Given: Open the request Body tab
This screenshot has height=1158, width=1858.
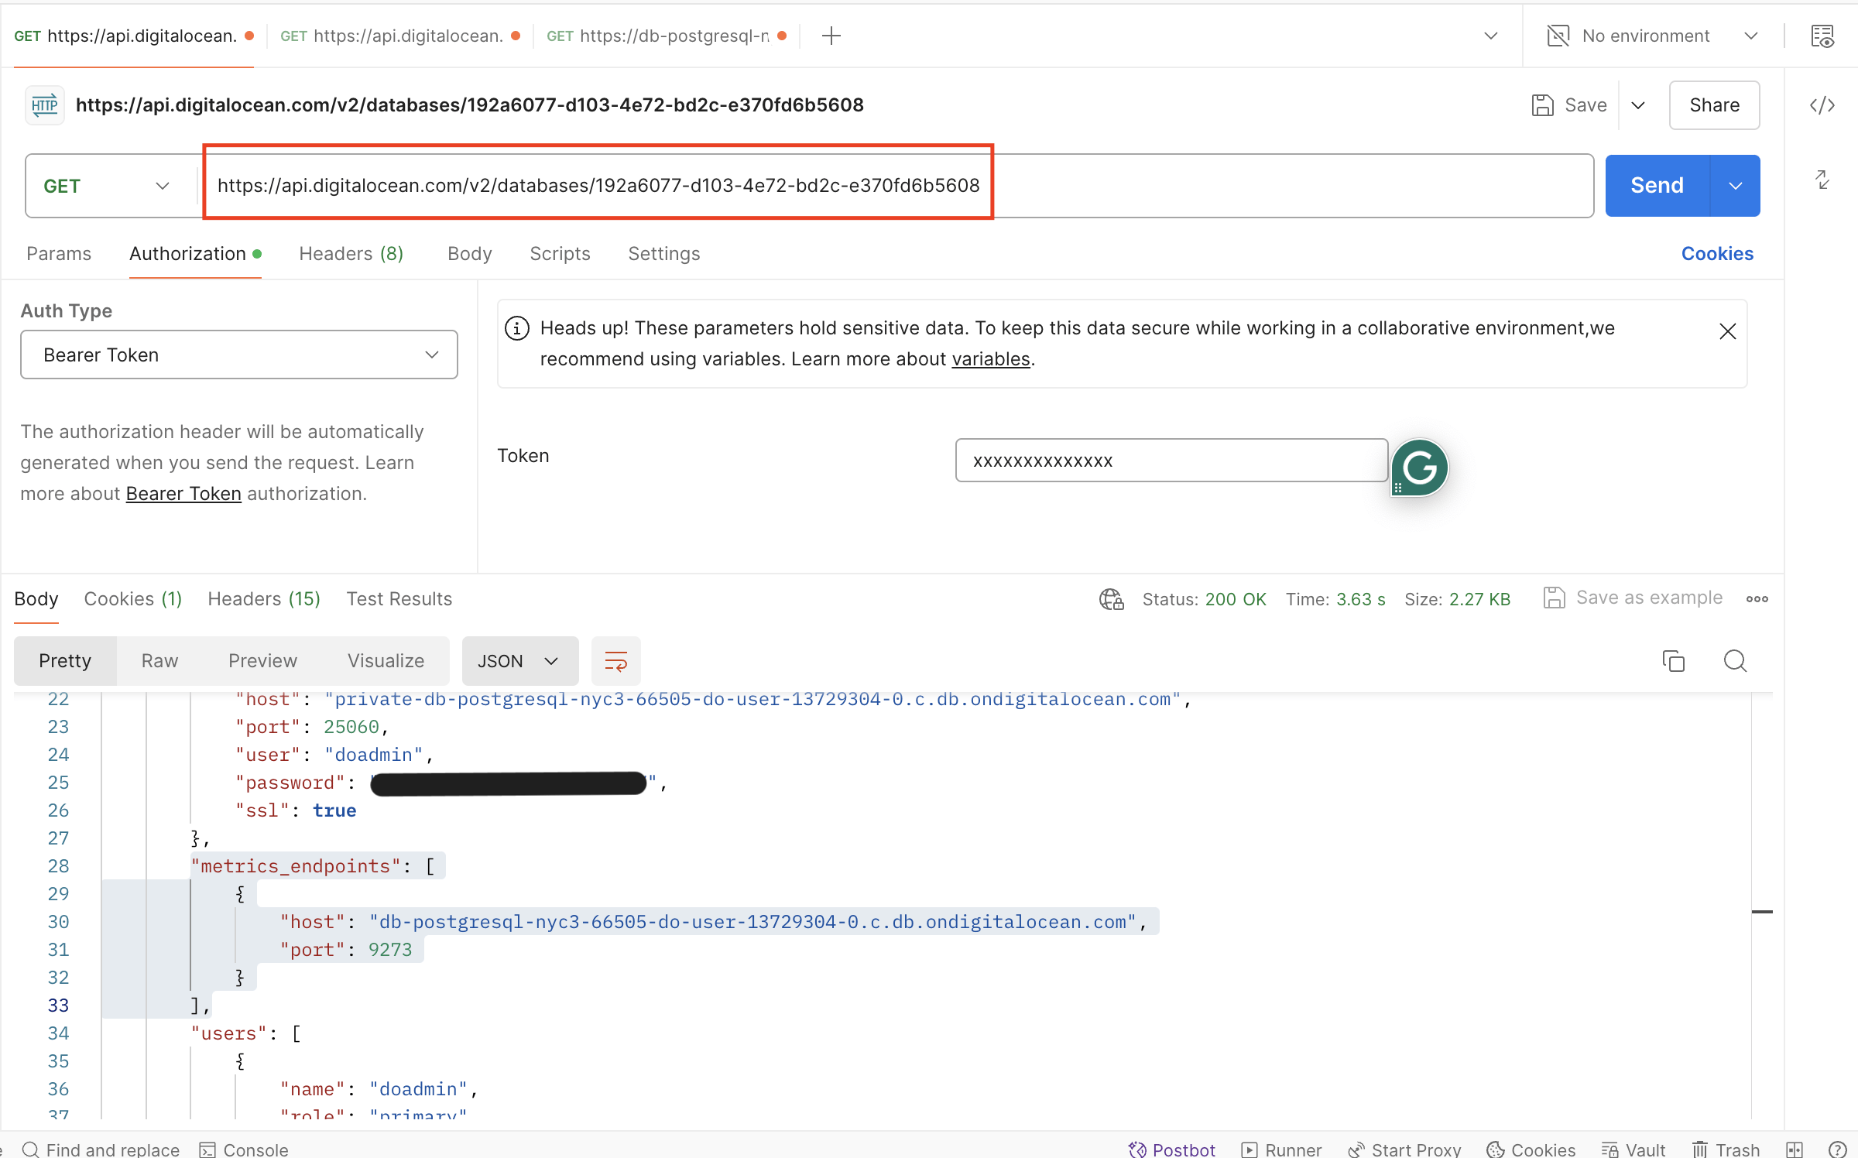Looking at the screenshot, I should [470, 254].
